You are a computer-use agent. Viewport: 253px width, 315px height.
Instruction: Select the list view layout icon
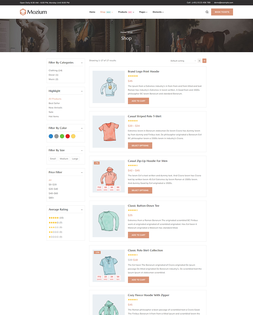tap(204, 61)
